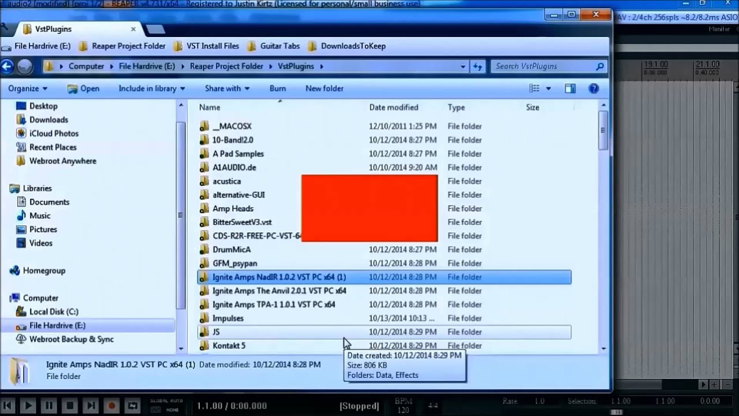The width and height of the screenshot is (739, 416).
Task: Click the Music library note icon
Action: (x=21, y=216)
